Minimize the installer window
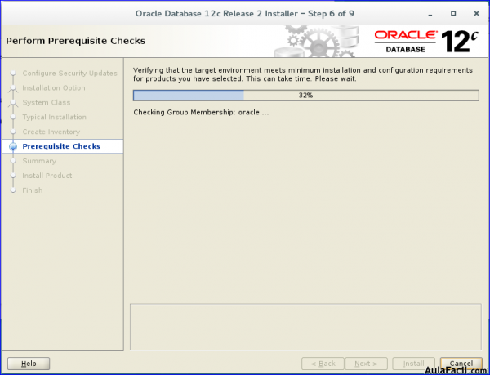The height and width of the screenshot is (375, 490). click(430, 14)
